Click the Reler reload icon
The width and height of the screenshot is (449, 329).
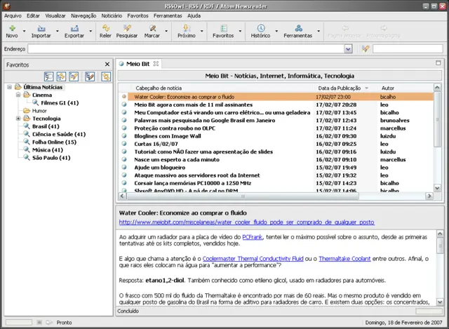point(106,28)
